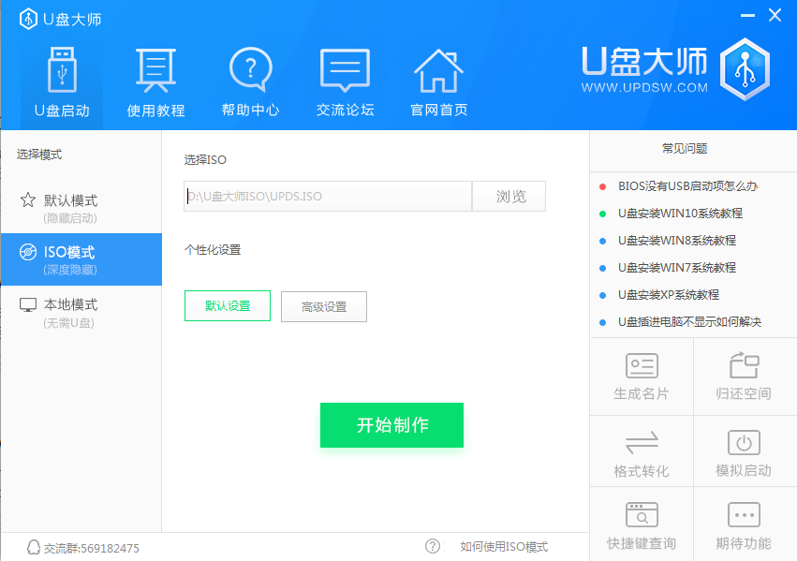This screenshot has height=561, width=797.
Task: Click the 浏览 browse button
Action: [x=509, y=197]
